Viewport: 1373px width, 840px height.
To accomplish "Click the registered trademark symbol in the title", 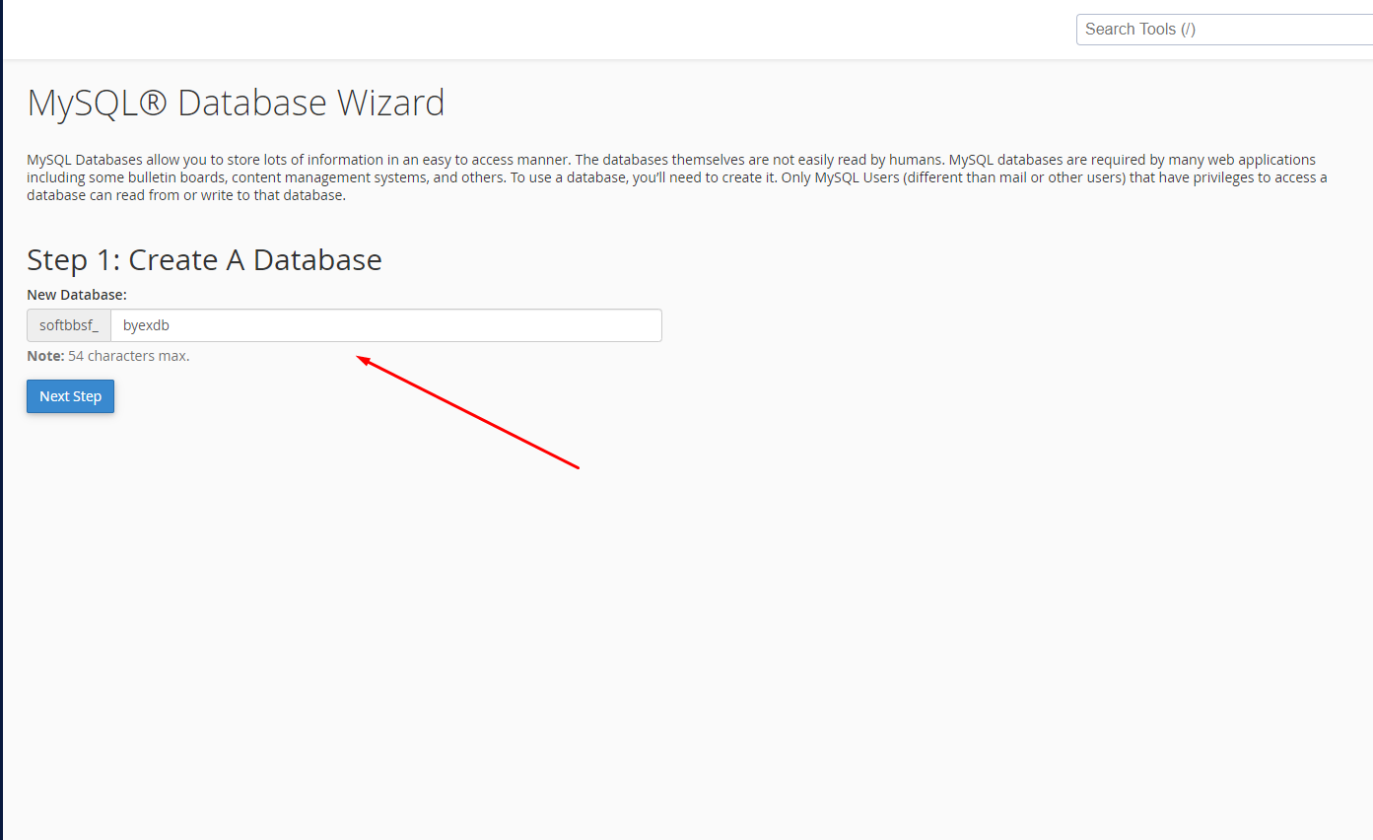I will 153,104.
